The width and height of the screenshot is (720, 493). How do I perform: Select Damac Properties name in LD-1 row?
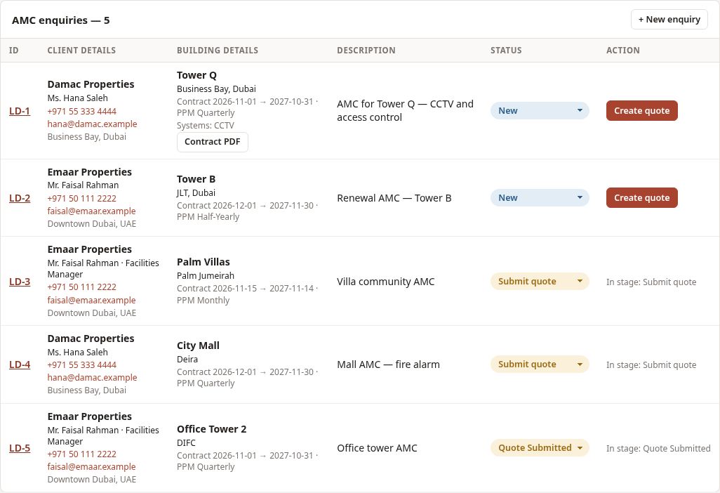[x=91, y=84]
